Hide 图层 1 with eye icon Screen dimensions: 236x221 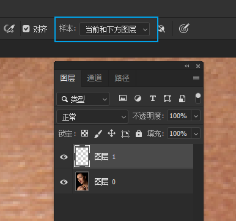(64, 157)
